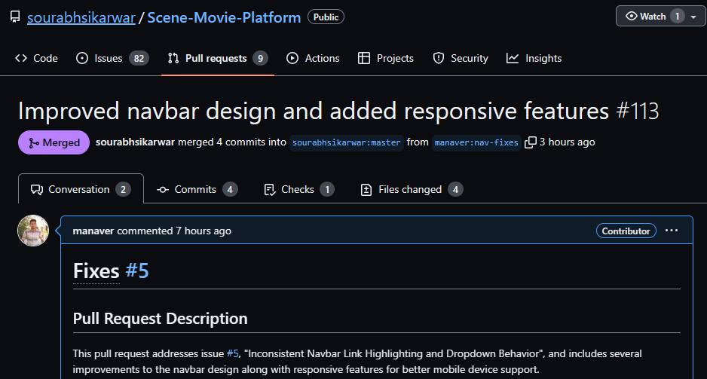The width and height of the screenshot is (707, 379).
Task: Open issue #5 link in description paragraph
Action: tap(232, 353)
